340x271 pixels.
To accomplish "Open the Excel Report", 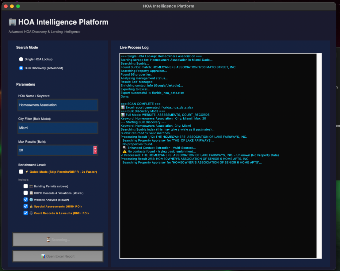I will point(58,256).
